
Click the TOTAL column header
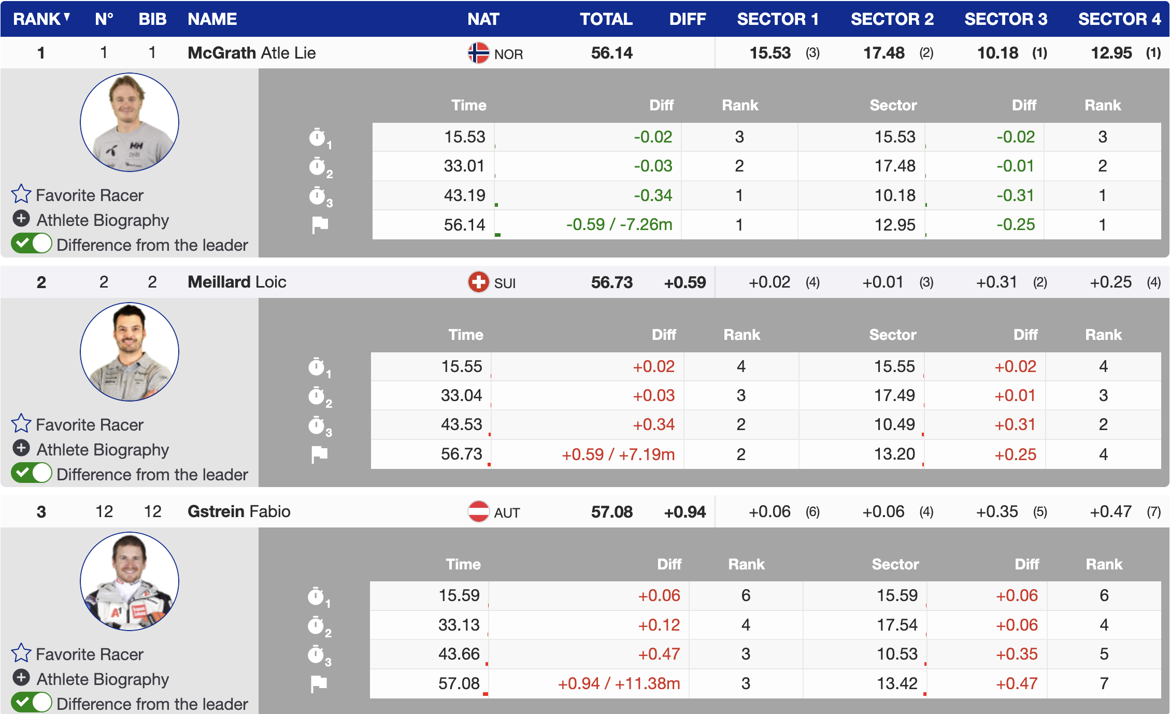pyautogui.click(x=606, y=19)
